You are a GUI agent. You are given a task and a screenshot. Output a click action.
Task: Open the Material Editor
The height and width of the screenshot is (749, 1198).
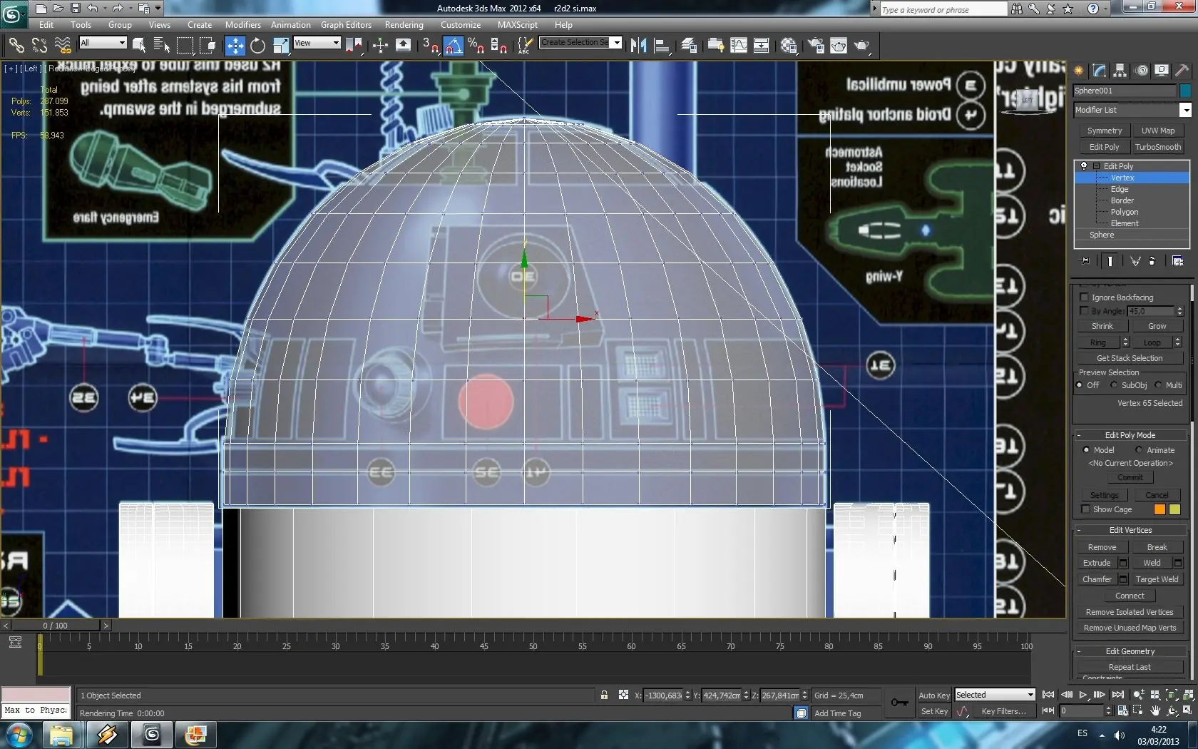[x=789, y=46]
